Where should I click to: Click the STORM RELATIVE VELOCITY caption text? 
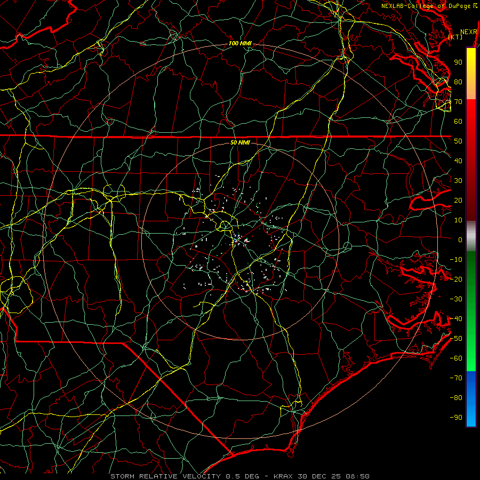click(x=165, y=476)
